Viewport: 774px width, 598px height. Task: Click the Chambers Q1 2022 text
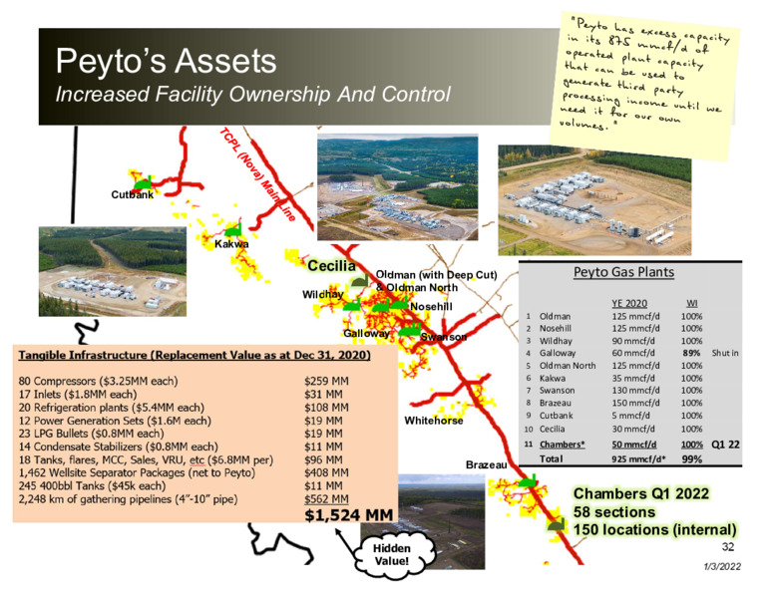pyautogui.click(x=640, y=493)
